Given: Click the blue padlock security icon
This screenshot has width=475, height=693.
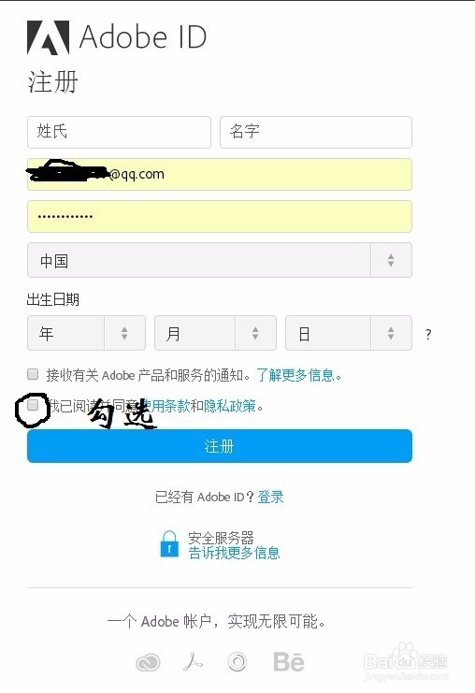Looking at the screenshot, I should pyautogui.click(x=169, y=544).
